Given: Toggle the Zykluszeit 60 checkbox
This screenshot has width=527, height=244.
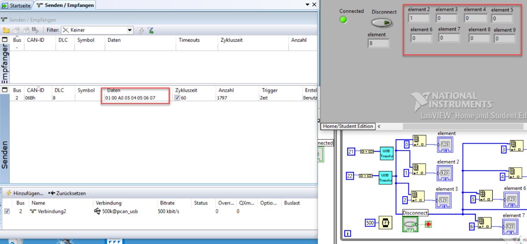Looking at the screenshot, I should [177, 98].
